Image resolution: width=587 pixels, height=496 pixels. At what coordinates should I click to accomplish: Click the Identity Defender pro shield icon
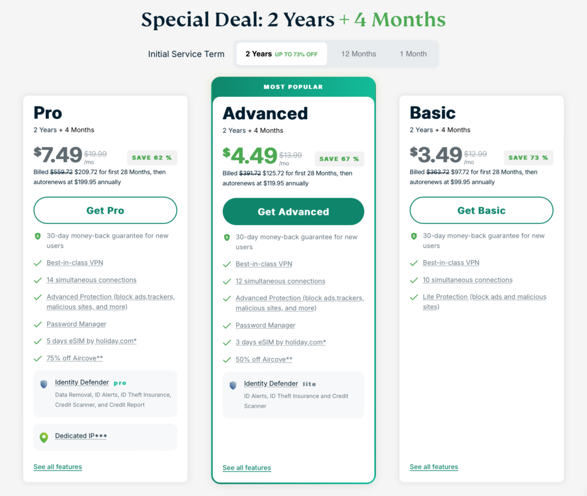pyautogui.click(x=44, y=384)
